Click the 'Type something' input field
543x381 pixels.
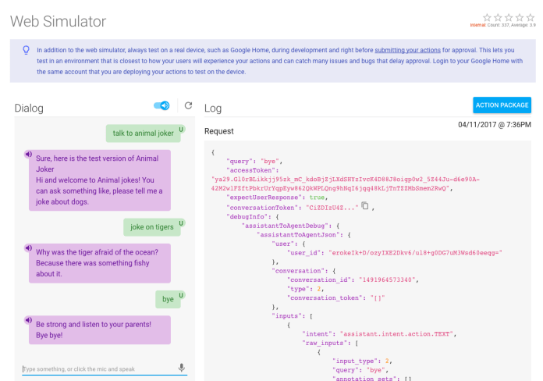coord(98,368)
